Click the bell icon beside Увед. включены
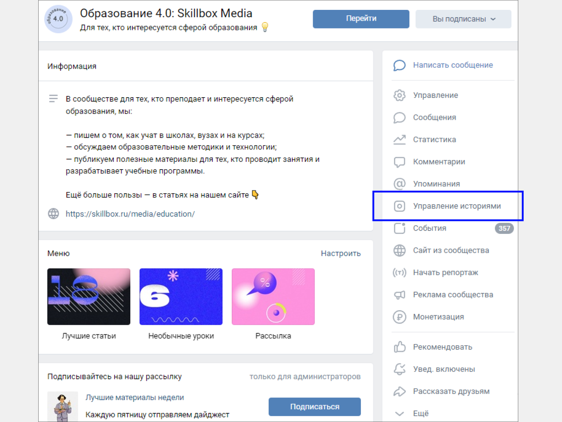562x422 pixels. point(399,369)
